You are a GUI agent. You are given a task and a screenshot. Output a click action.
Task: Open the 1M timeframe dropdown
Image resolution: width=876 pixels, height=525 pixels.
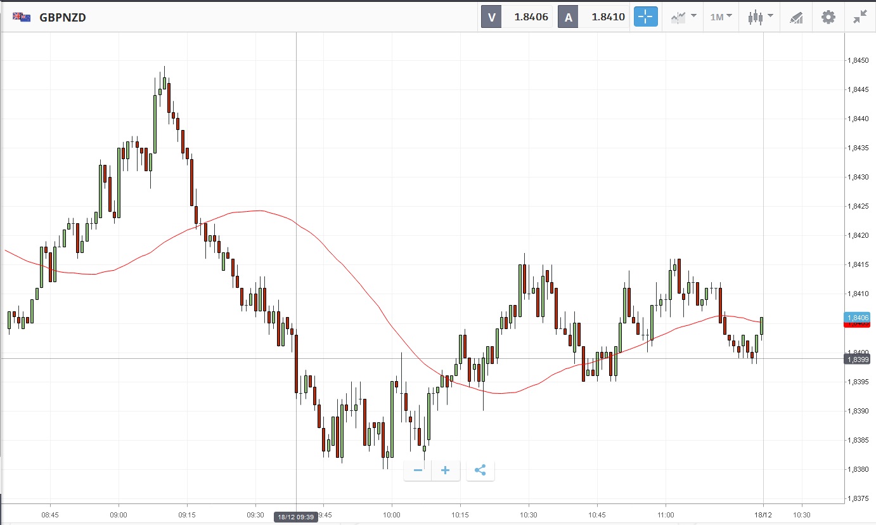tap(721, 17)
